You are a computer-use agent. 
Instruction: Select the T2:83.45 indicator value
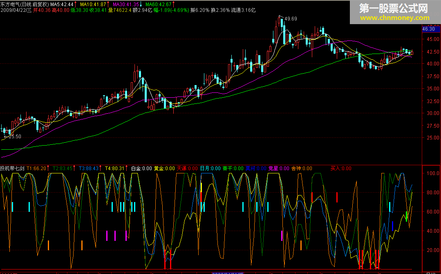click(63, 168)
